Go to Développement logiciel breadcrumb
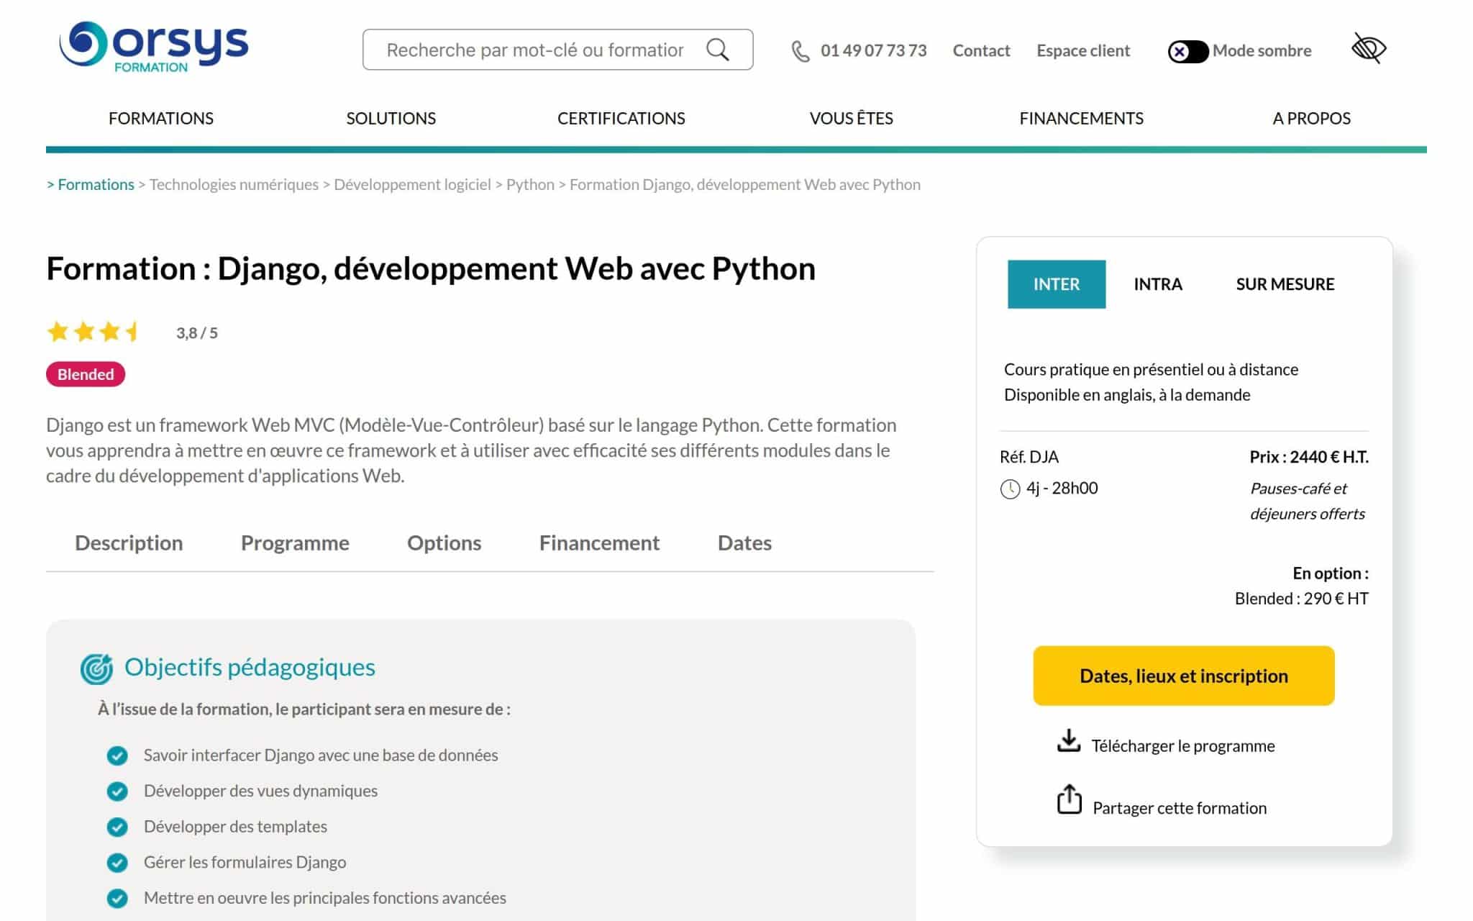This screenshot has height=921, width=1473. click(x=412, y=184)
